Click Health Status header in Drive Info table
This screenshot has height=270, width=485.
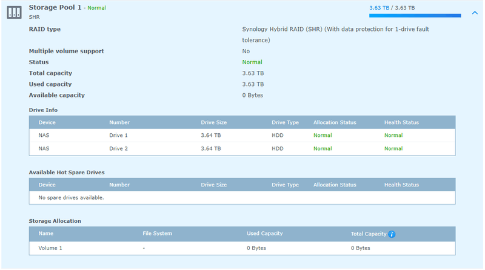pos(401,122)
